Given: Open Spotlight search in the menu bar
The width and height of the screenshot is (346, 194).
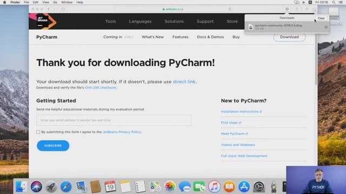Looking at the screenshot, I should pos(334,2).
